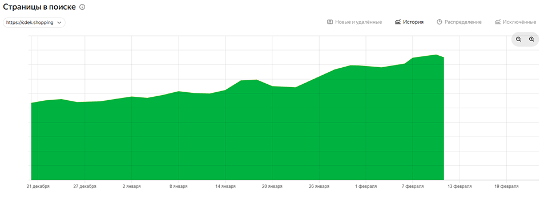Click the История chart icon
This screenshot has width=548, height=205.
click(398, 22)
